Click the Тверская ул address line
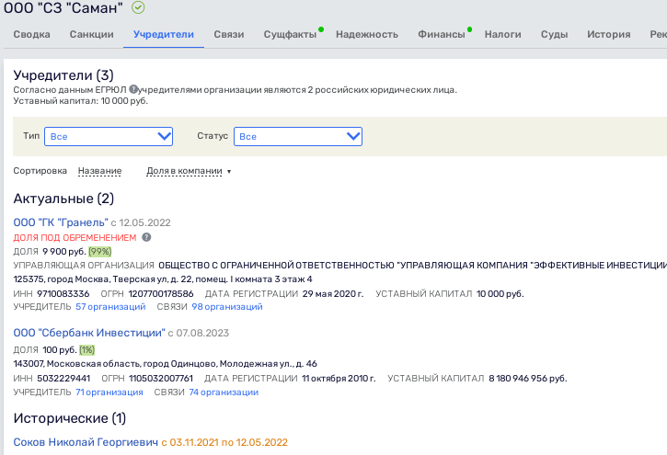This screenshot has height=455, width=667. 163,279
